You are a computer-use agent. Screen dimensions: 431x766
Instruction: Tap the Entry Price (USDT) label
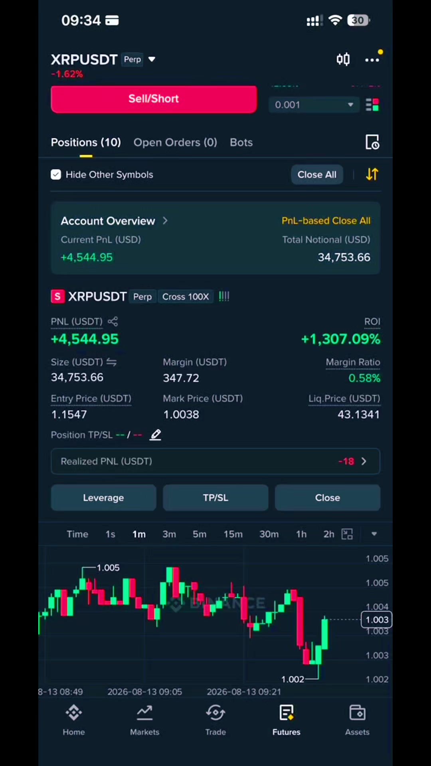(91, 399)
